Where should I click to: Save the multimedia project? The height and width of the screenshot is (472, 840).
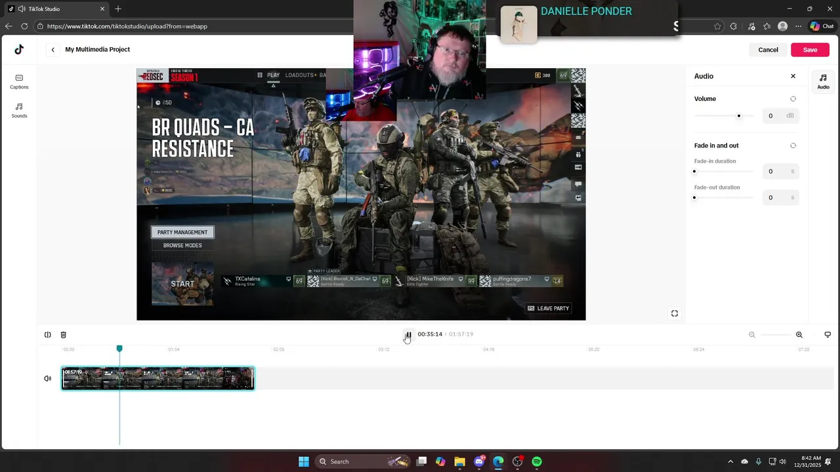point(810,50)
